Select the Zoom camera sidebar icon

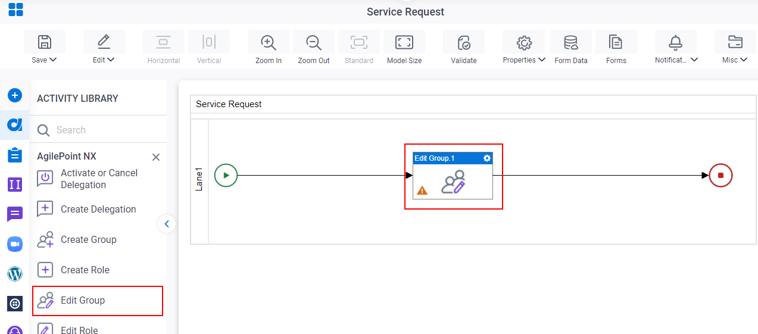[15, 244]
